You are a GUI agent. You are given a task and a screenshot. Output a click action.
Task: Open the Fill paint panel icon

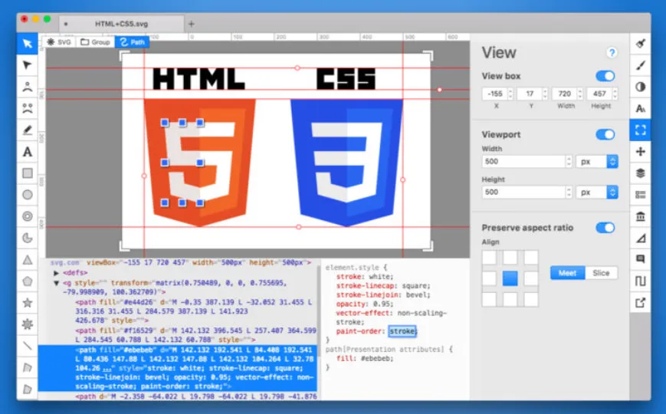pos(641,44)
